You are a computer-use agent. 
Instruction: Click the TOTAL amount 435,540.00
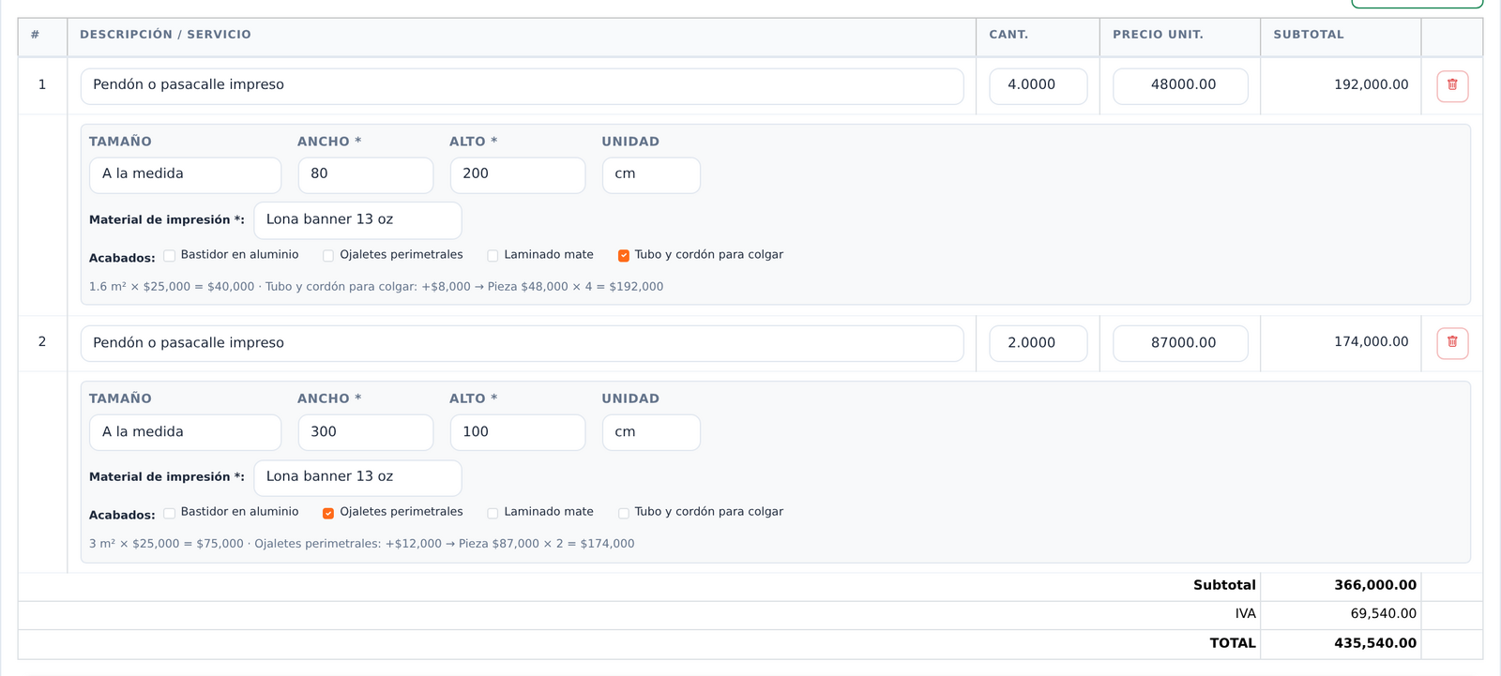1375,643
